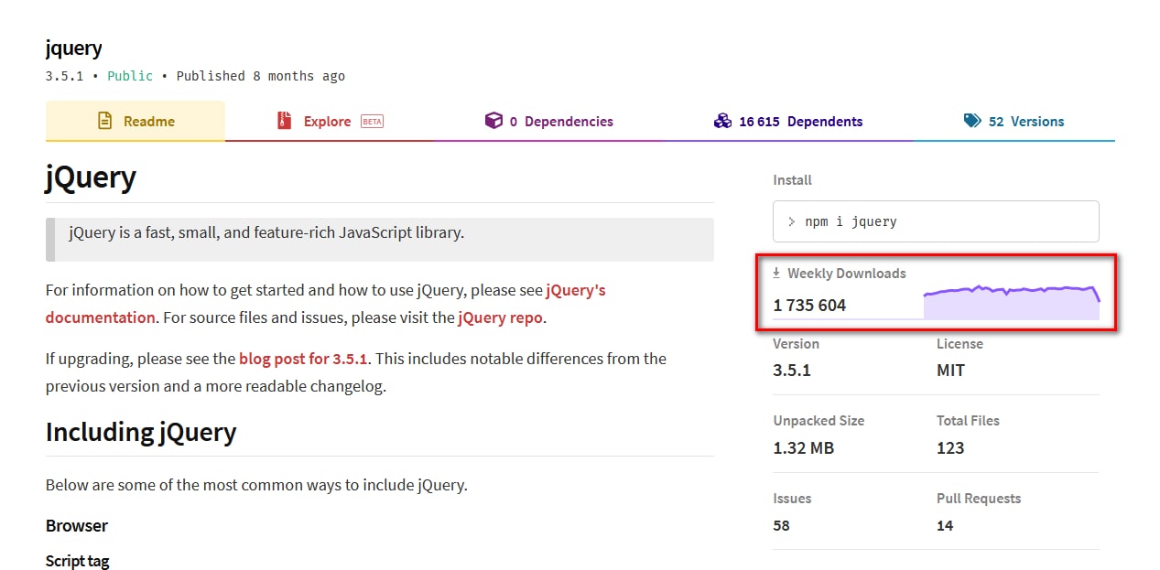Click the jquery package title
This screenshot has height=570, width=1160.
[x=74, y=48]
